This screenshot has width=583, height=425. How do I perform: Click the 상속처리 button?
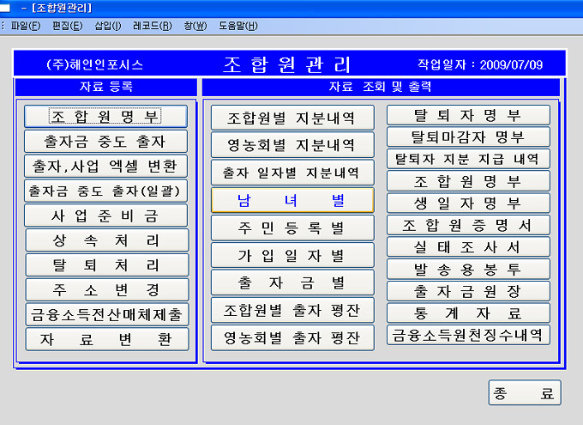pos(107,240)
